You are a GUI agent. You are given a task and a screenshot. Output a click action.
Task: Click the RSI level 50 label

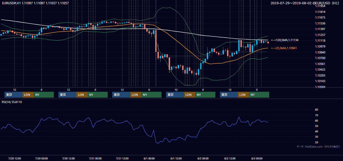click(316, 126)
